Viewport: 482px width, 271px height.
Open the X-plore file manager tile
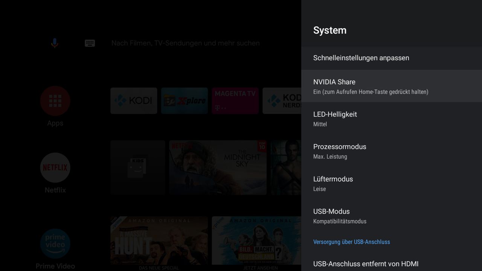point(185,100)
